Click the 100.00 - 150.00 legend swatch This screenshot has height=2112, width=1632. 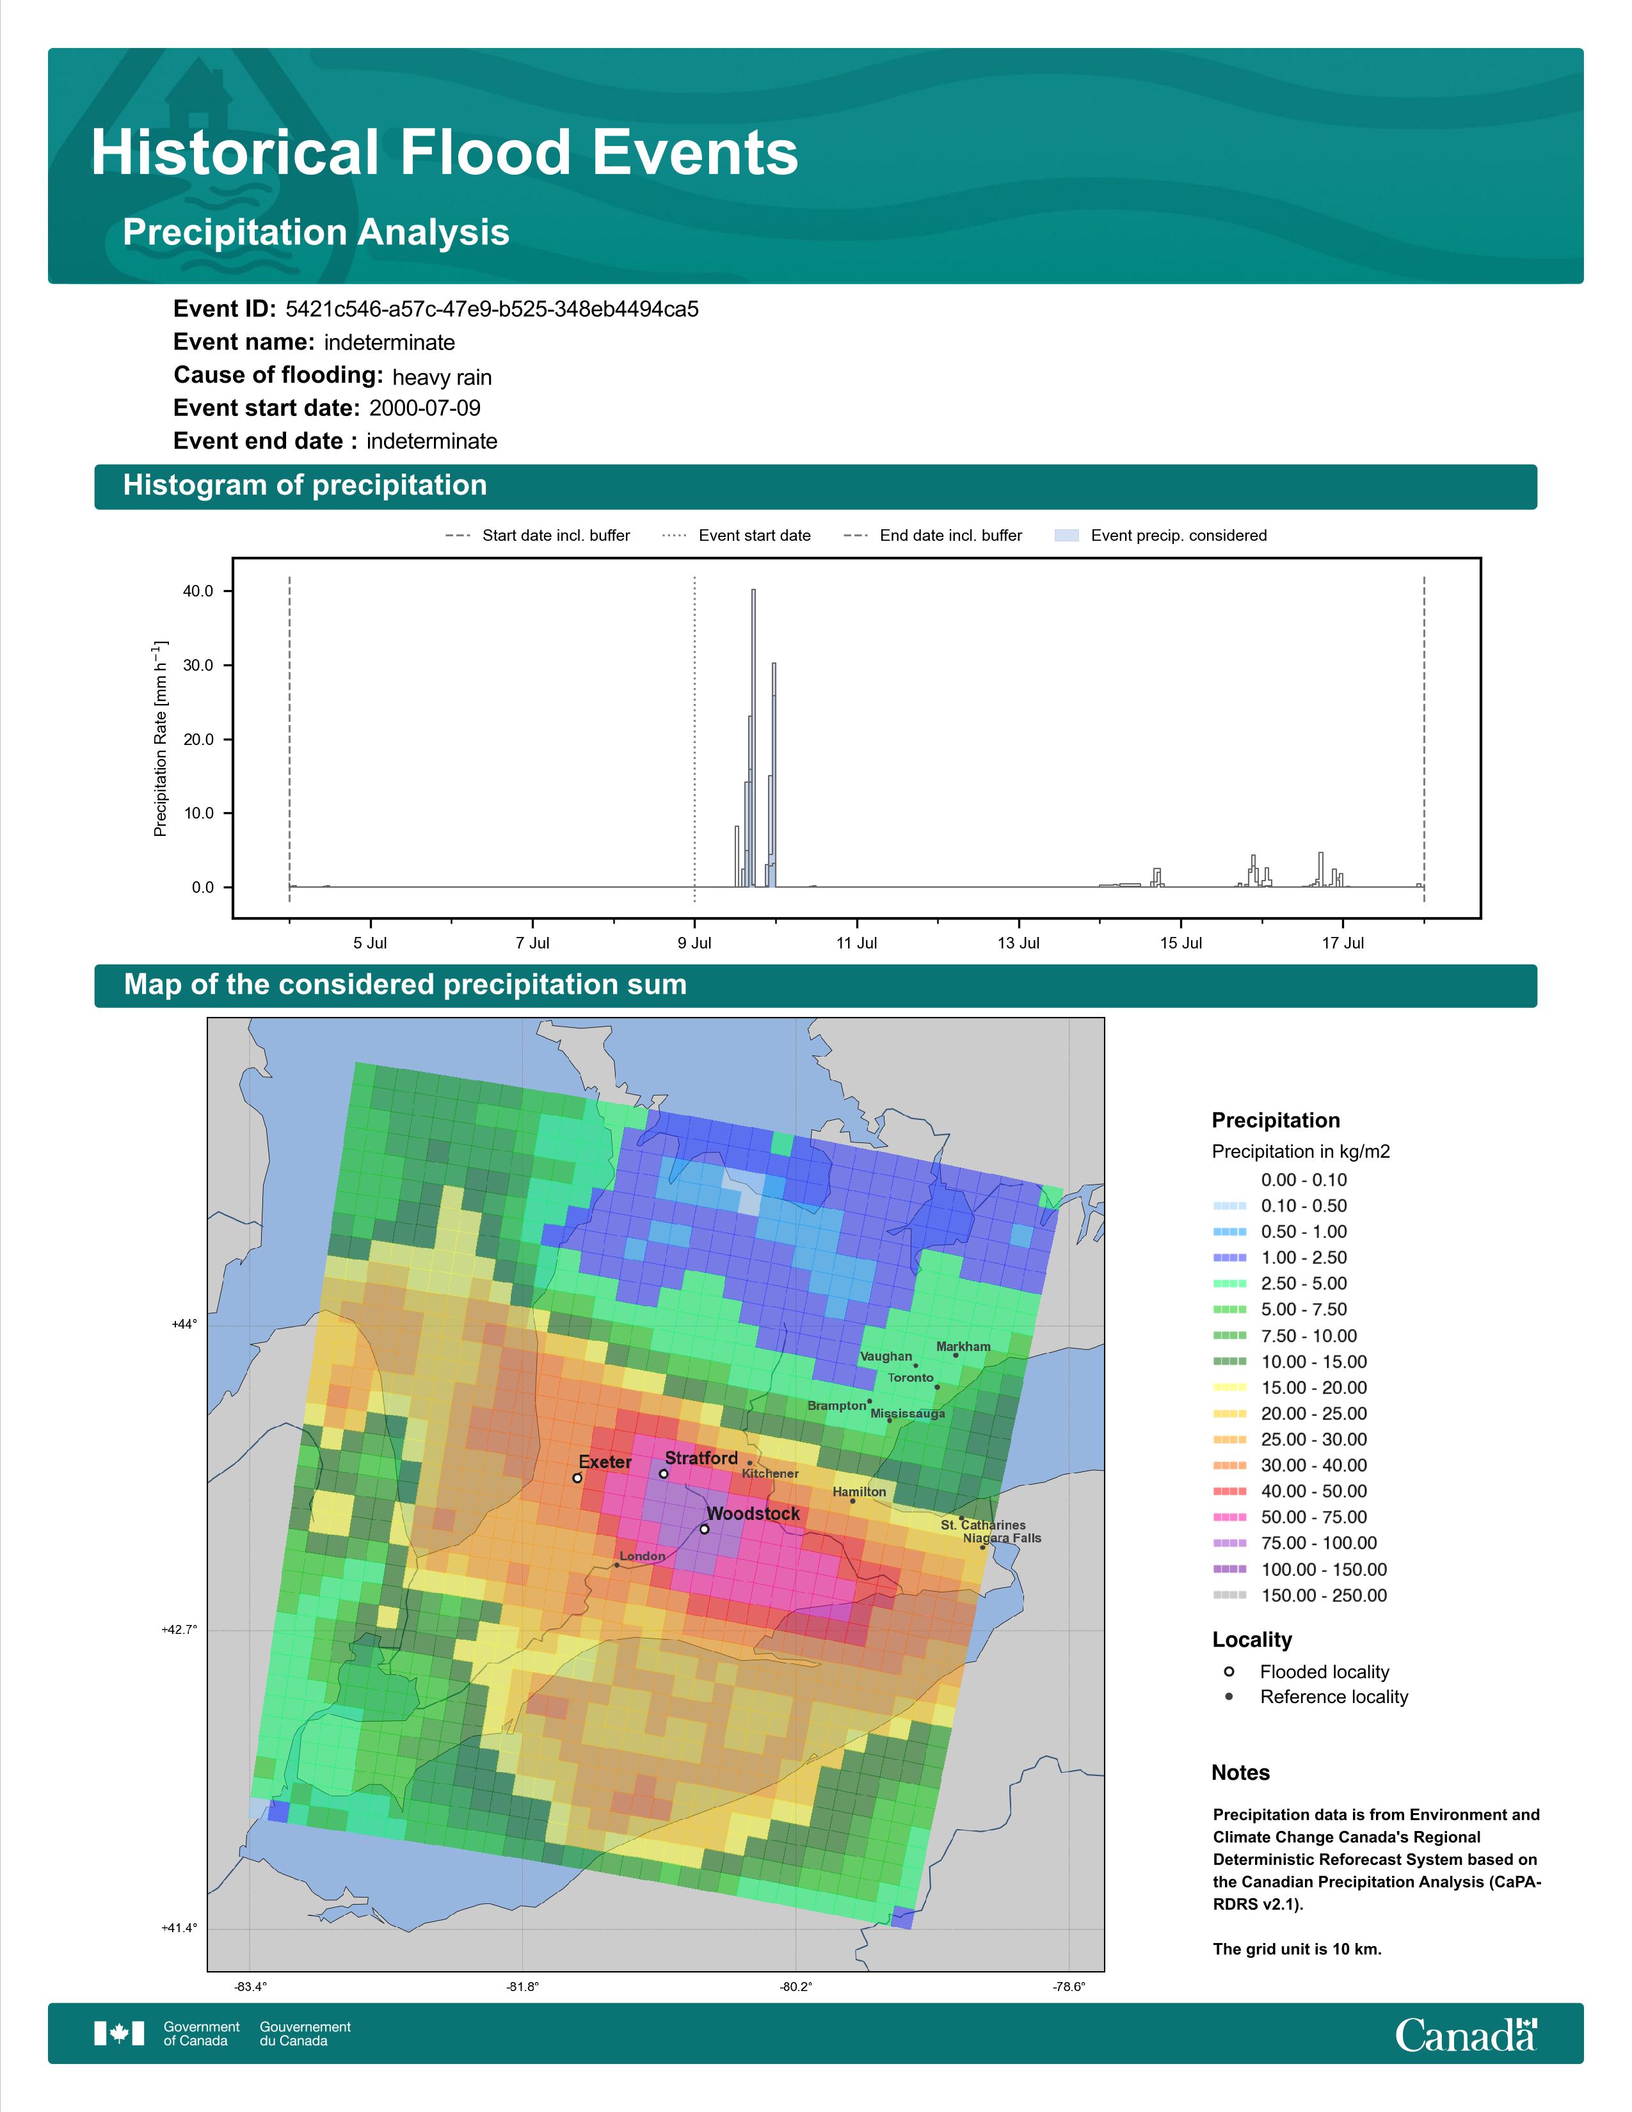tap(1229, 1569)
